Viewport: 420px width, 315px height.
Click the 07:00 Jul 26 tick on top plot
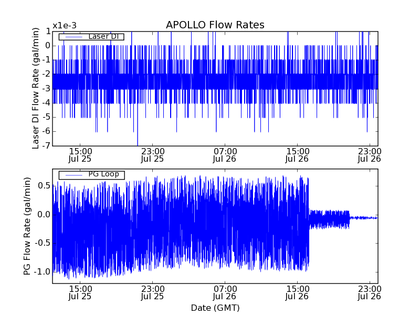[225, 154]
